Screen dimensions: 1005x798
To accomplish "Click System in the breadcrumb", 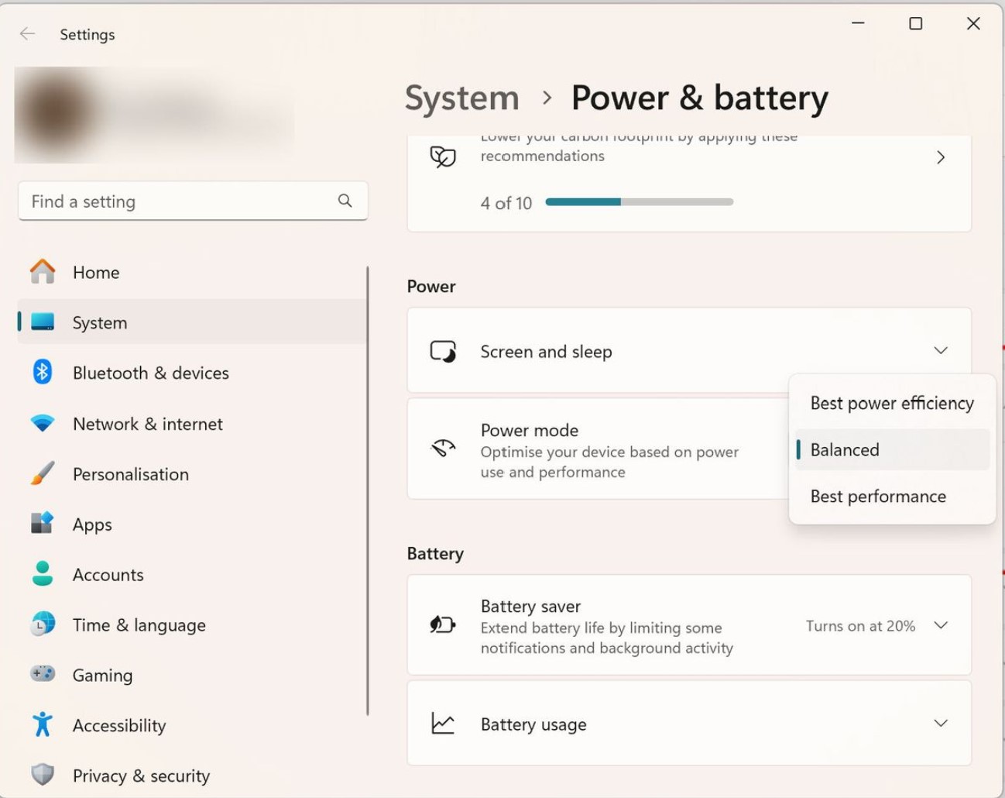I will click(x=461, y=98).
